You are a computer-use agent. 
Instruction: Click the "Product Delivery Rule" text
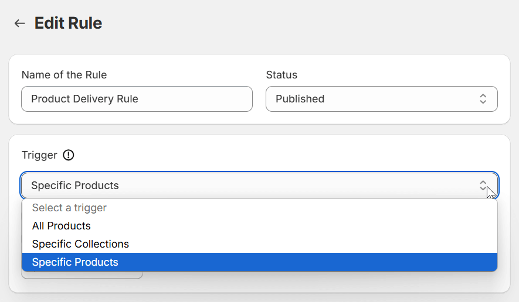click(x=84, y=99)
